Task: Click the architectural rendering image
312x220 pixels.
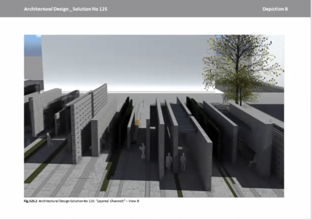Action: tap(154, 116)
